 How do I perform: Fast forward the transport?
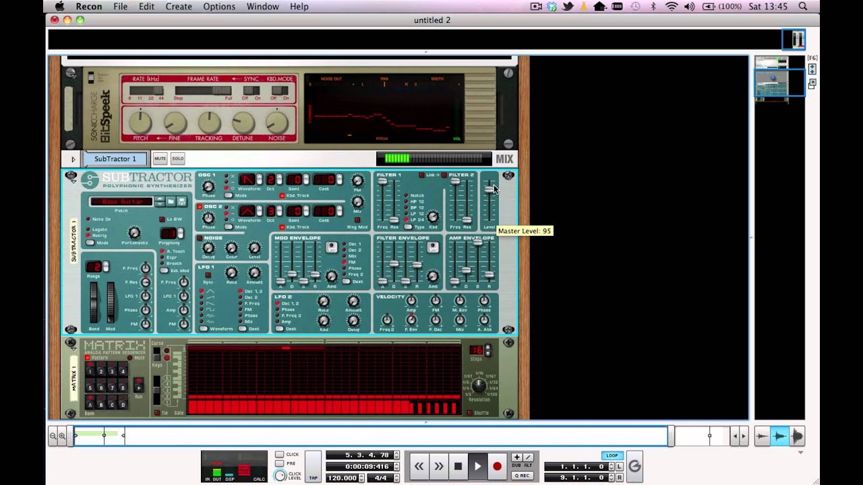click(438, 465)
